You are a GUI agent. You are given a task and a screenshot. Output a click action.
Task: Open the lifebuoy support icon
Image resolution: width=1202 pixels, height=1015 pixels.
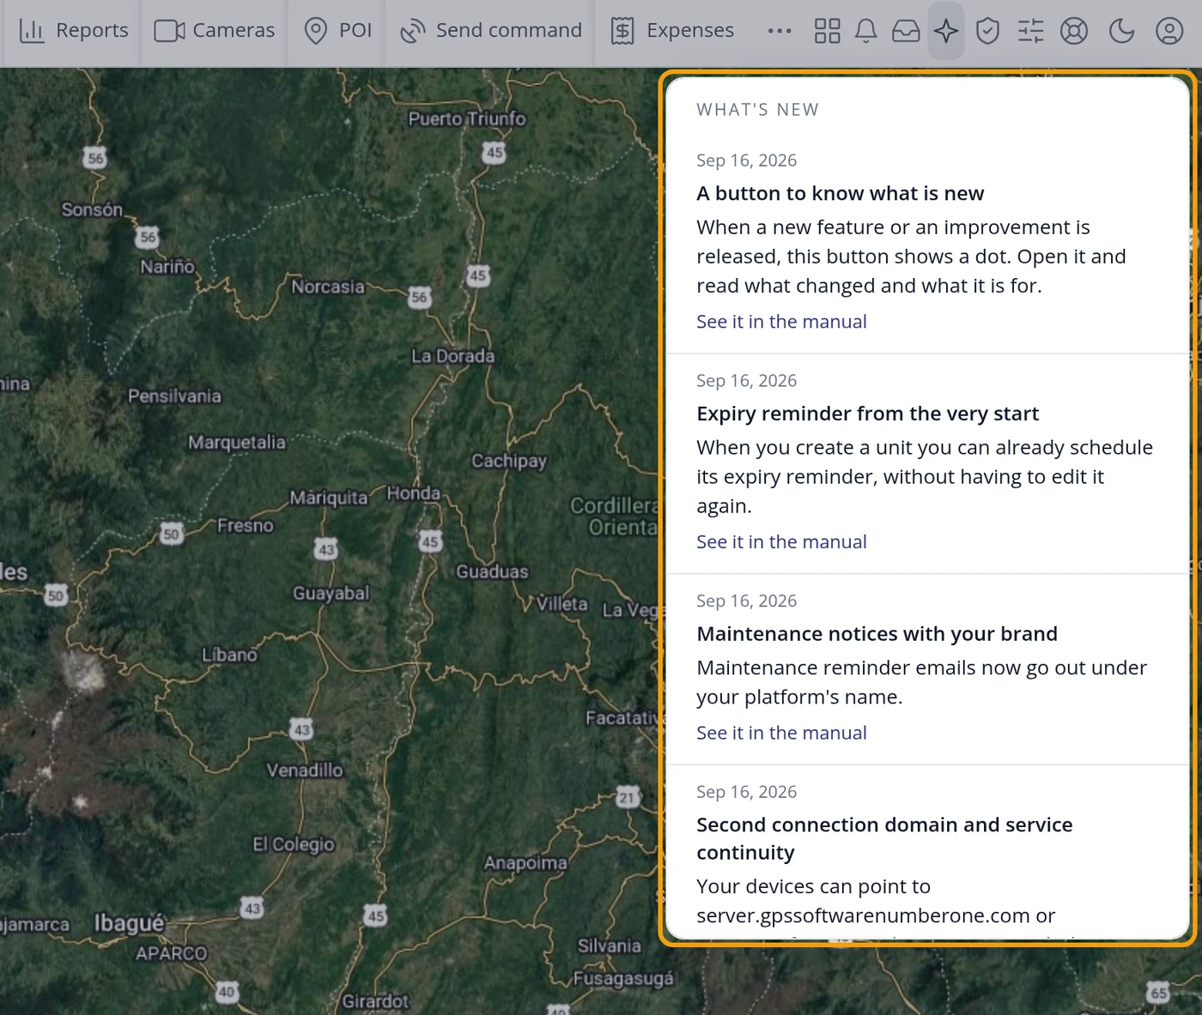pos(1074,31)
